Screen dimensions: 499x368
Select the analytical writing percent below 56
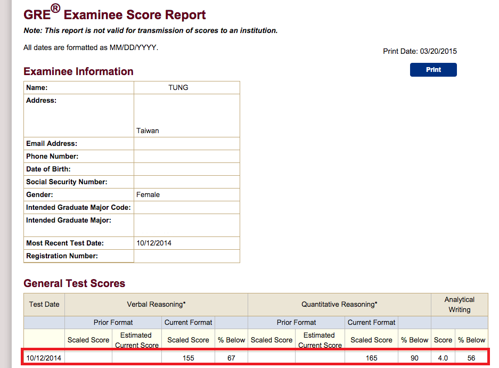[471, 358]
